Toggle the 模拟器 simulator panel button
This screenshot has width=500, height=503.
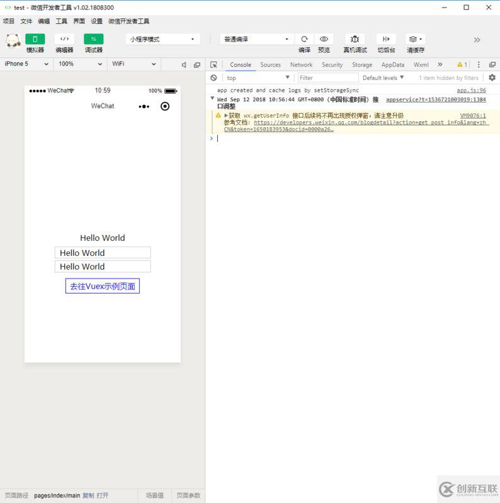tap(35, 39)
